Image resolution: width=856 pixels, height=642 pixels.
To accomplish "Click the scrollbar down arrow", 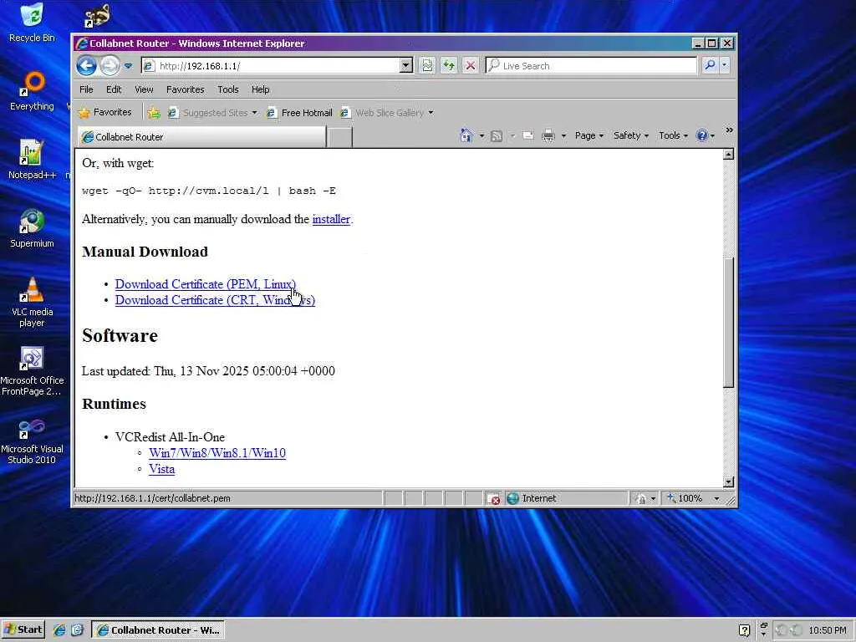I will coord(728,481).
